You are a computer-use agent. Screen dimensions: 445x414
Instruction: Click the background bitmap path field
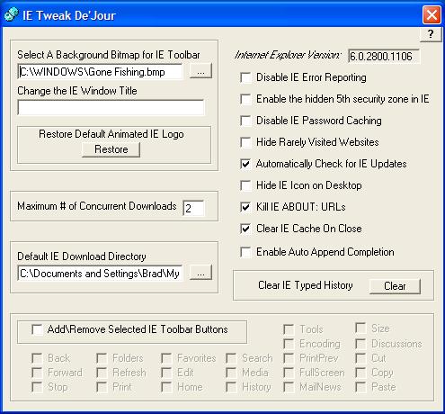click(100, 72)
